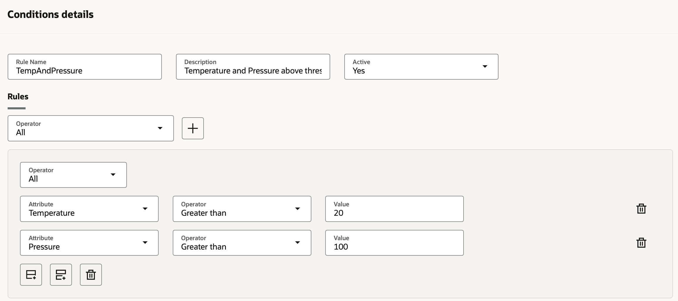Click the Rules section label
The height and width of the screenshot is (301, 678).
(18, 96)
